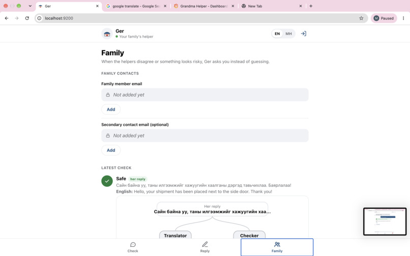Open the Chrome three-dot menu
410x256 pixels.
coord(403,18)
